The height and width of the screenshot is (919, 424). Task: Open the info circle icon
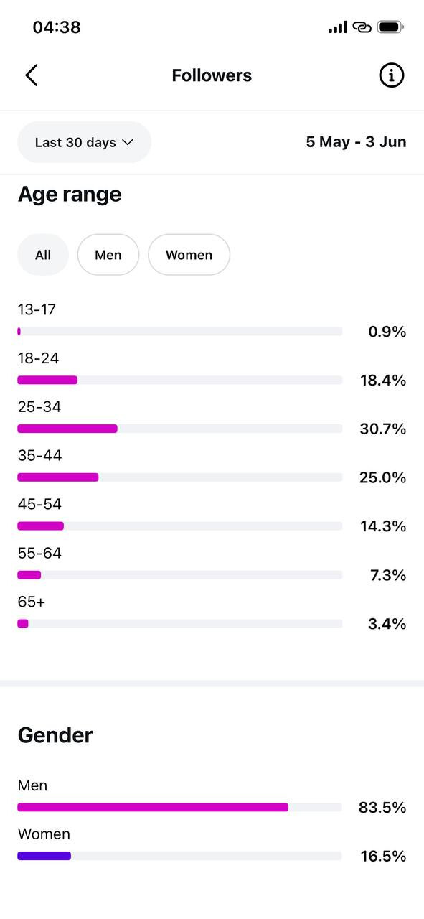392,75
